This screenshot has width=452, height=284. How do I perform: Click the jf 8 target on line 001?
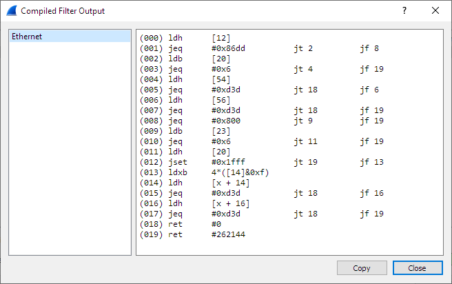click(x=369, y=48)
